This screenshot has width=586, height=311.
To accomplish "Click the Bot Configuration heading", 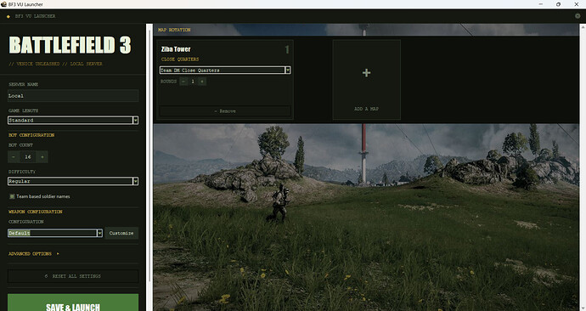I will click(31, 135).
